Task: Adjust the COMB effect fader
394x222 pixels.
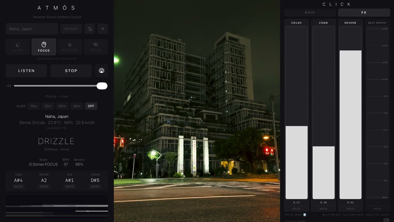Action: pyautogui.click(x=324, y=113)
